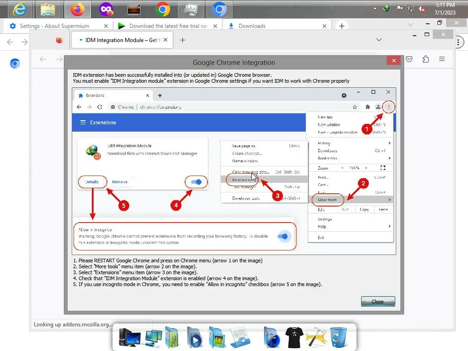Go forward in the Firefox window
The width and height of the screenshot is (468, 351).
pos(59,59)
